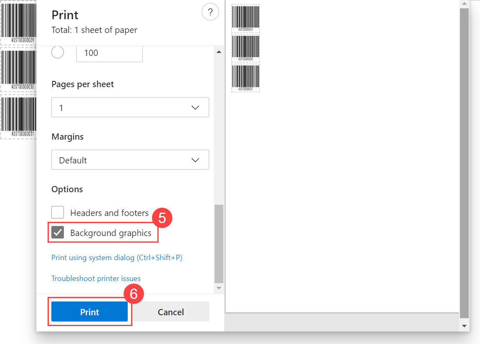Select the custom scale radio button
480x344 pixels.
(x=58, y=53)
